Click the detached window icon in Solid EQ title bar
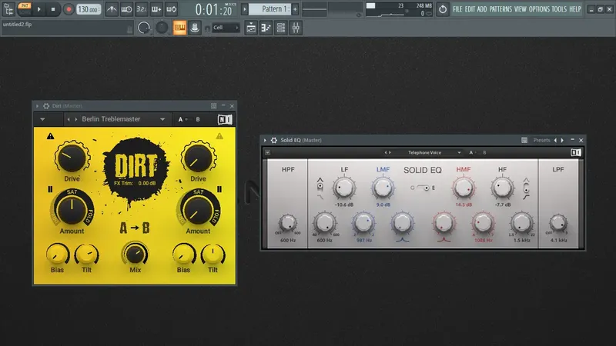The width and height of the screenshot is (616, 346). point(524,140)
